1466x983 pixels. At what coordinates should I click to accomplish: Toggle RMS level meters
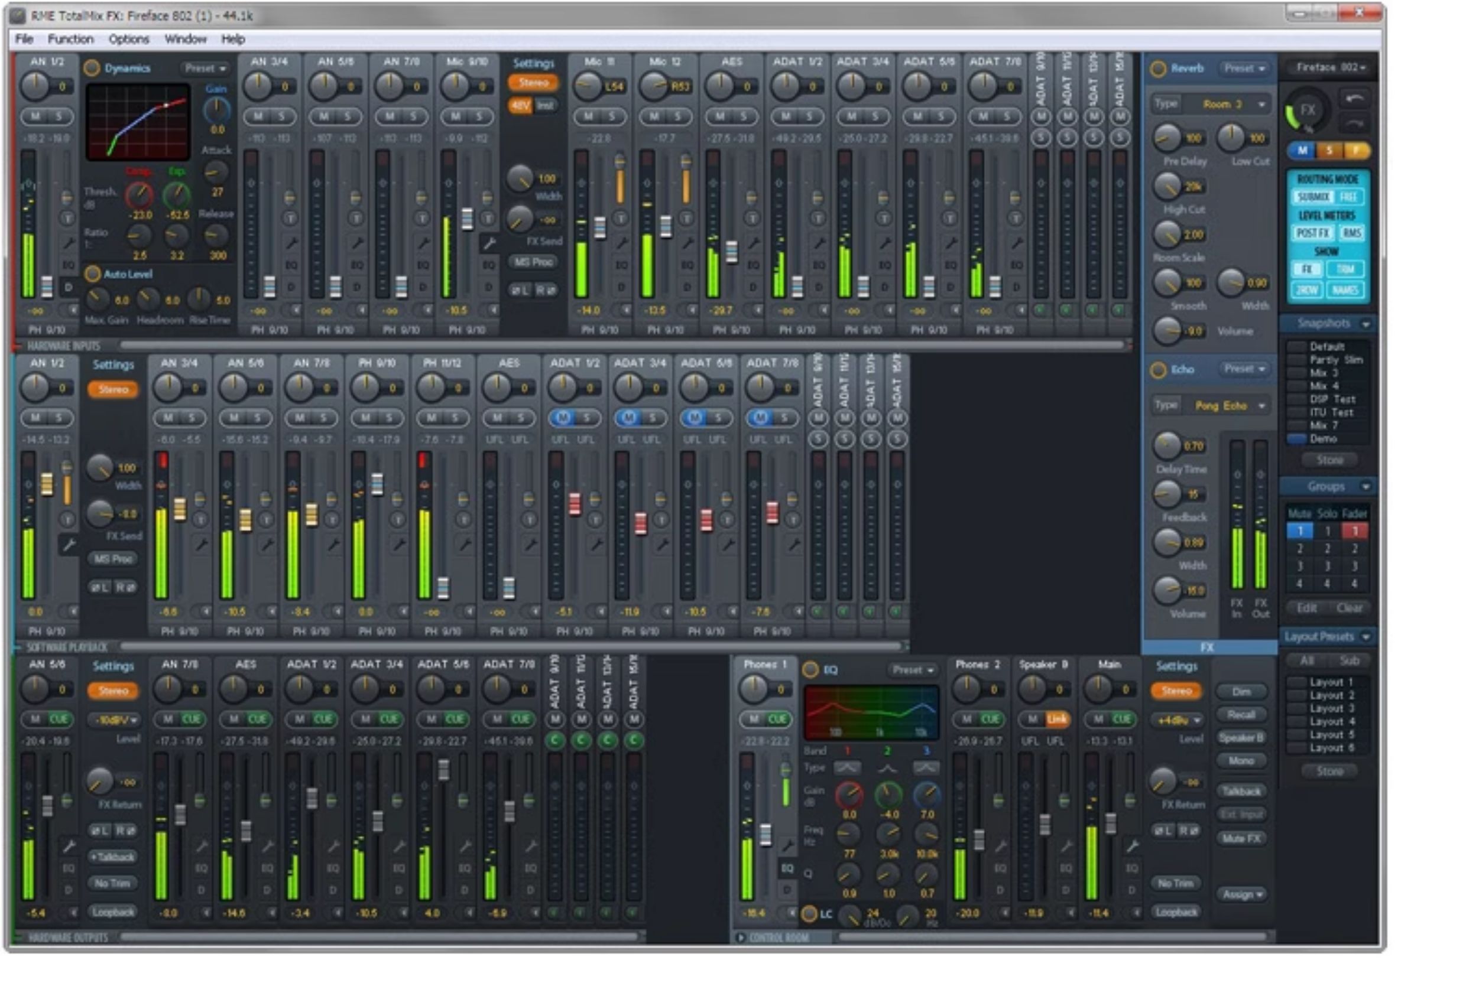[1351, 233]
